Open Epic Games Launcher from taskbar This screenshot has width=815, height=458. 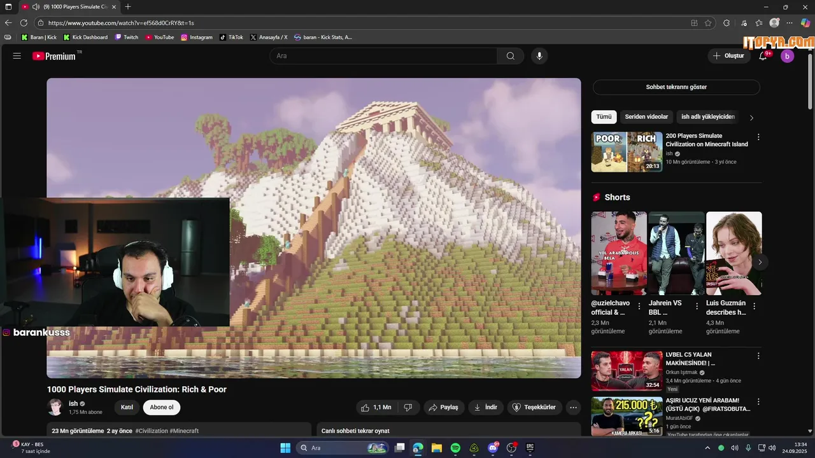(530, 448)
